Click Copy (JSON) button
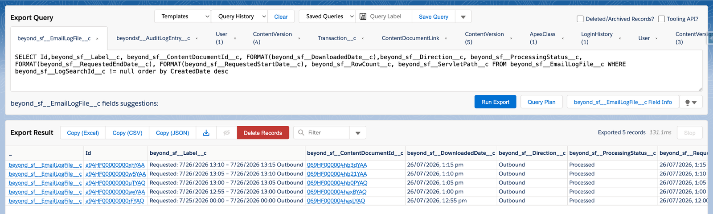This screenshot has width=713, height=214. [172, 133]
